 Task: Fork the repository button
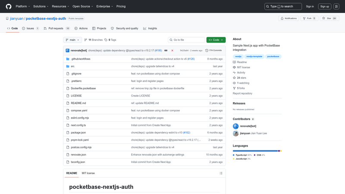(x=309, y=19)
